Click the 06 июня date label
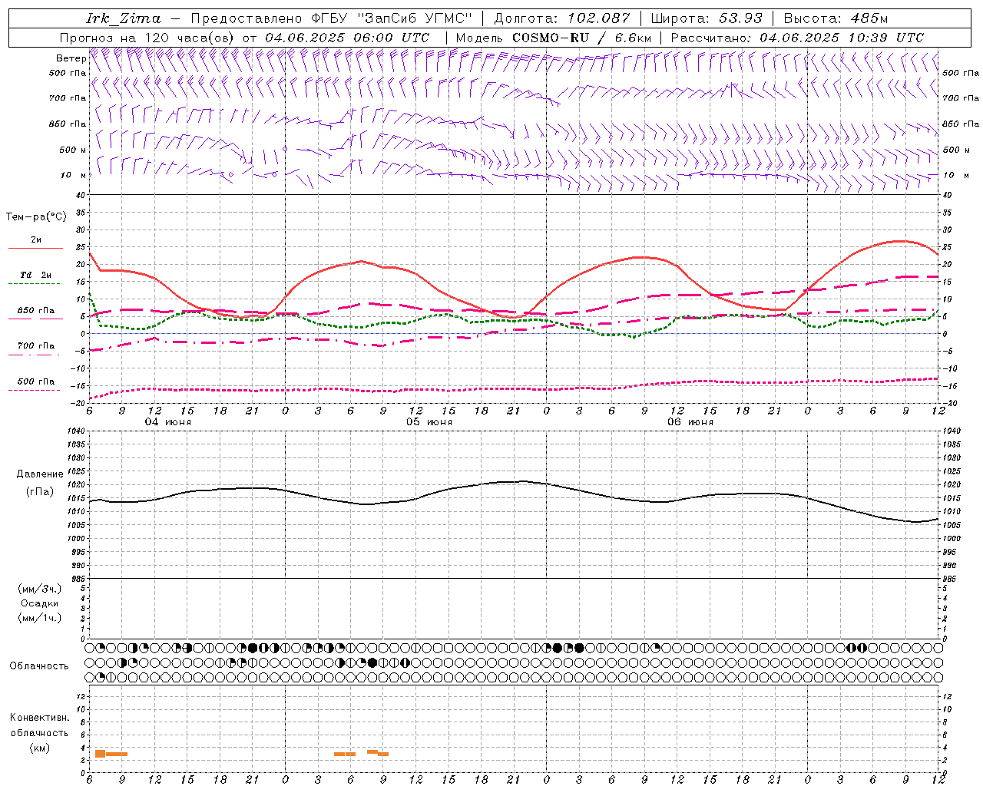This screenshot has width=983, height=786. (x=690, y=422)
